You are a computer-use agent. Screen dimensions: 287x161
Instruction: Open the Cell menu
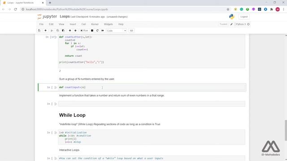coord(83,24)
